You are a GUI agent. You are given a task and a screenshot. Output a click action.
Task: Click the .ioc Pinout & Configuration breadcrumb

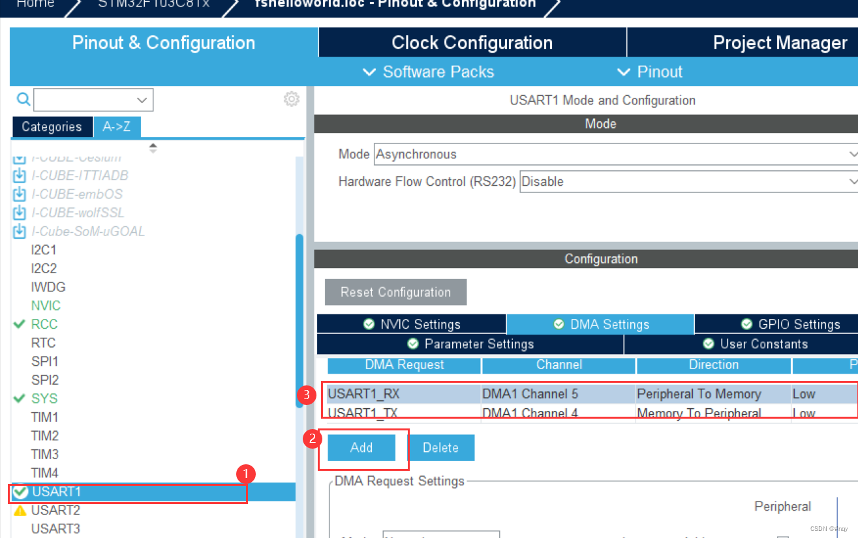click(x=395, y=3)
